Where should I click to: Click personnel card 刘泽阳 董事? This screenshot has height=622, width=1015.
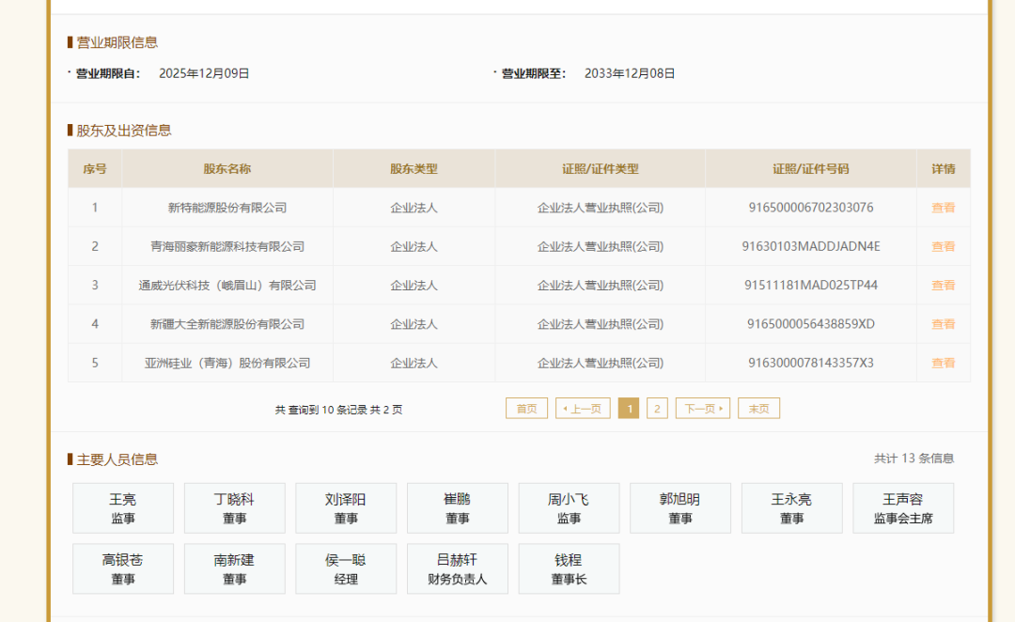pyautogui.click(x=346, y=508)
